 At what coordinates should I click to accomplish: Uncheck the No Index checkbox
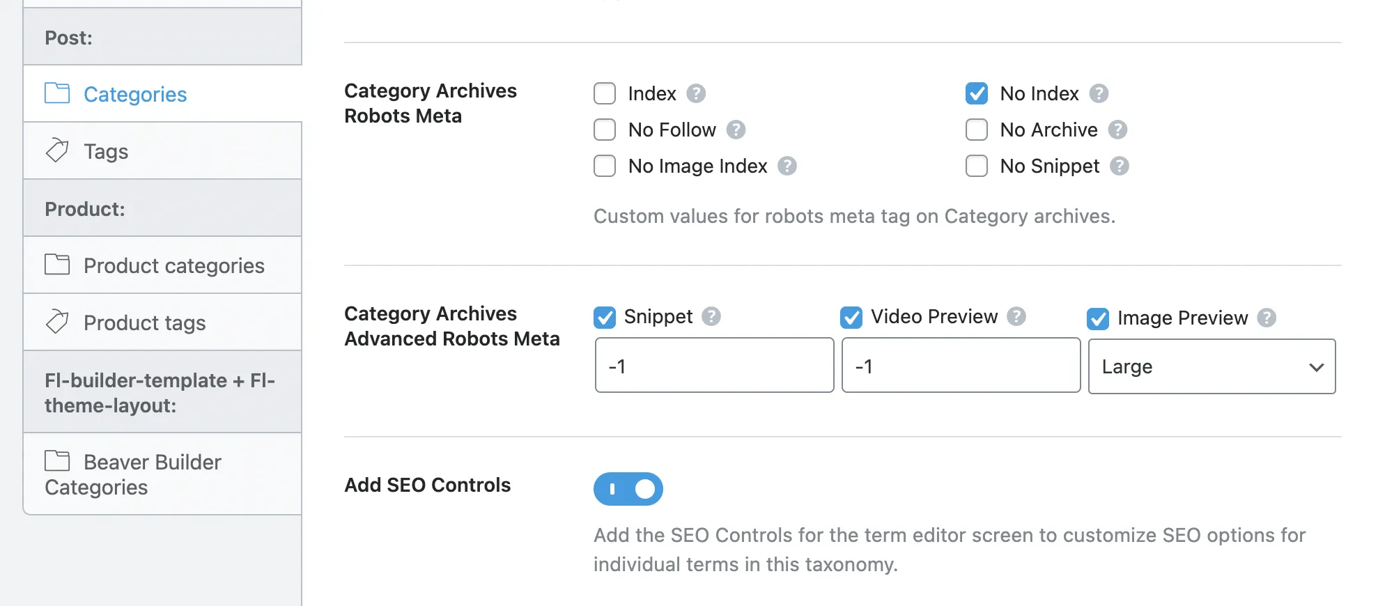[x=977, y=93]
